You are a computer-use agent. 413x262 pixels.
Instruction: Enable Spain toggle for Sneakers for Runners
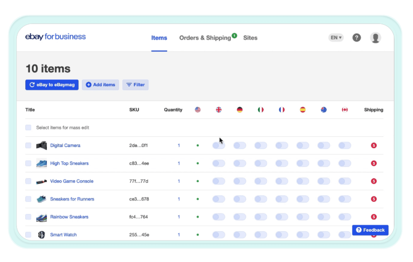[x=303, y=199]
